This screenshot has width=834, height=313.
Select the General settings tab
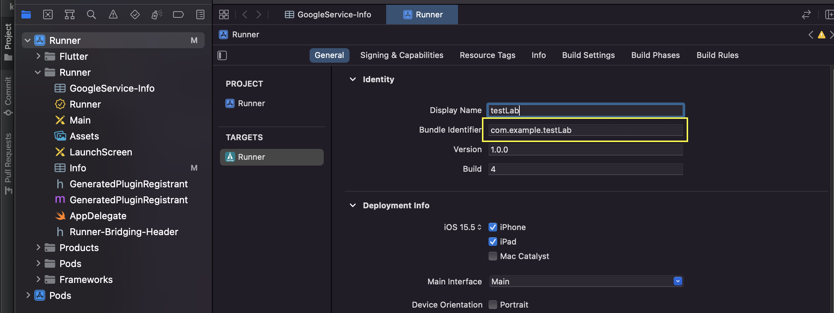coord(329,55)
